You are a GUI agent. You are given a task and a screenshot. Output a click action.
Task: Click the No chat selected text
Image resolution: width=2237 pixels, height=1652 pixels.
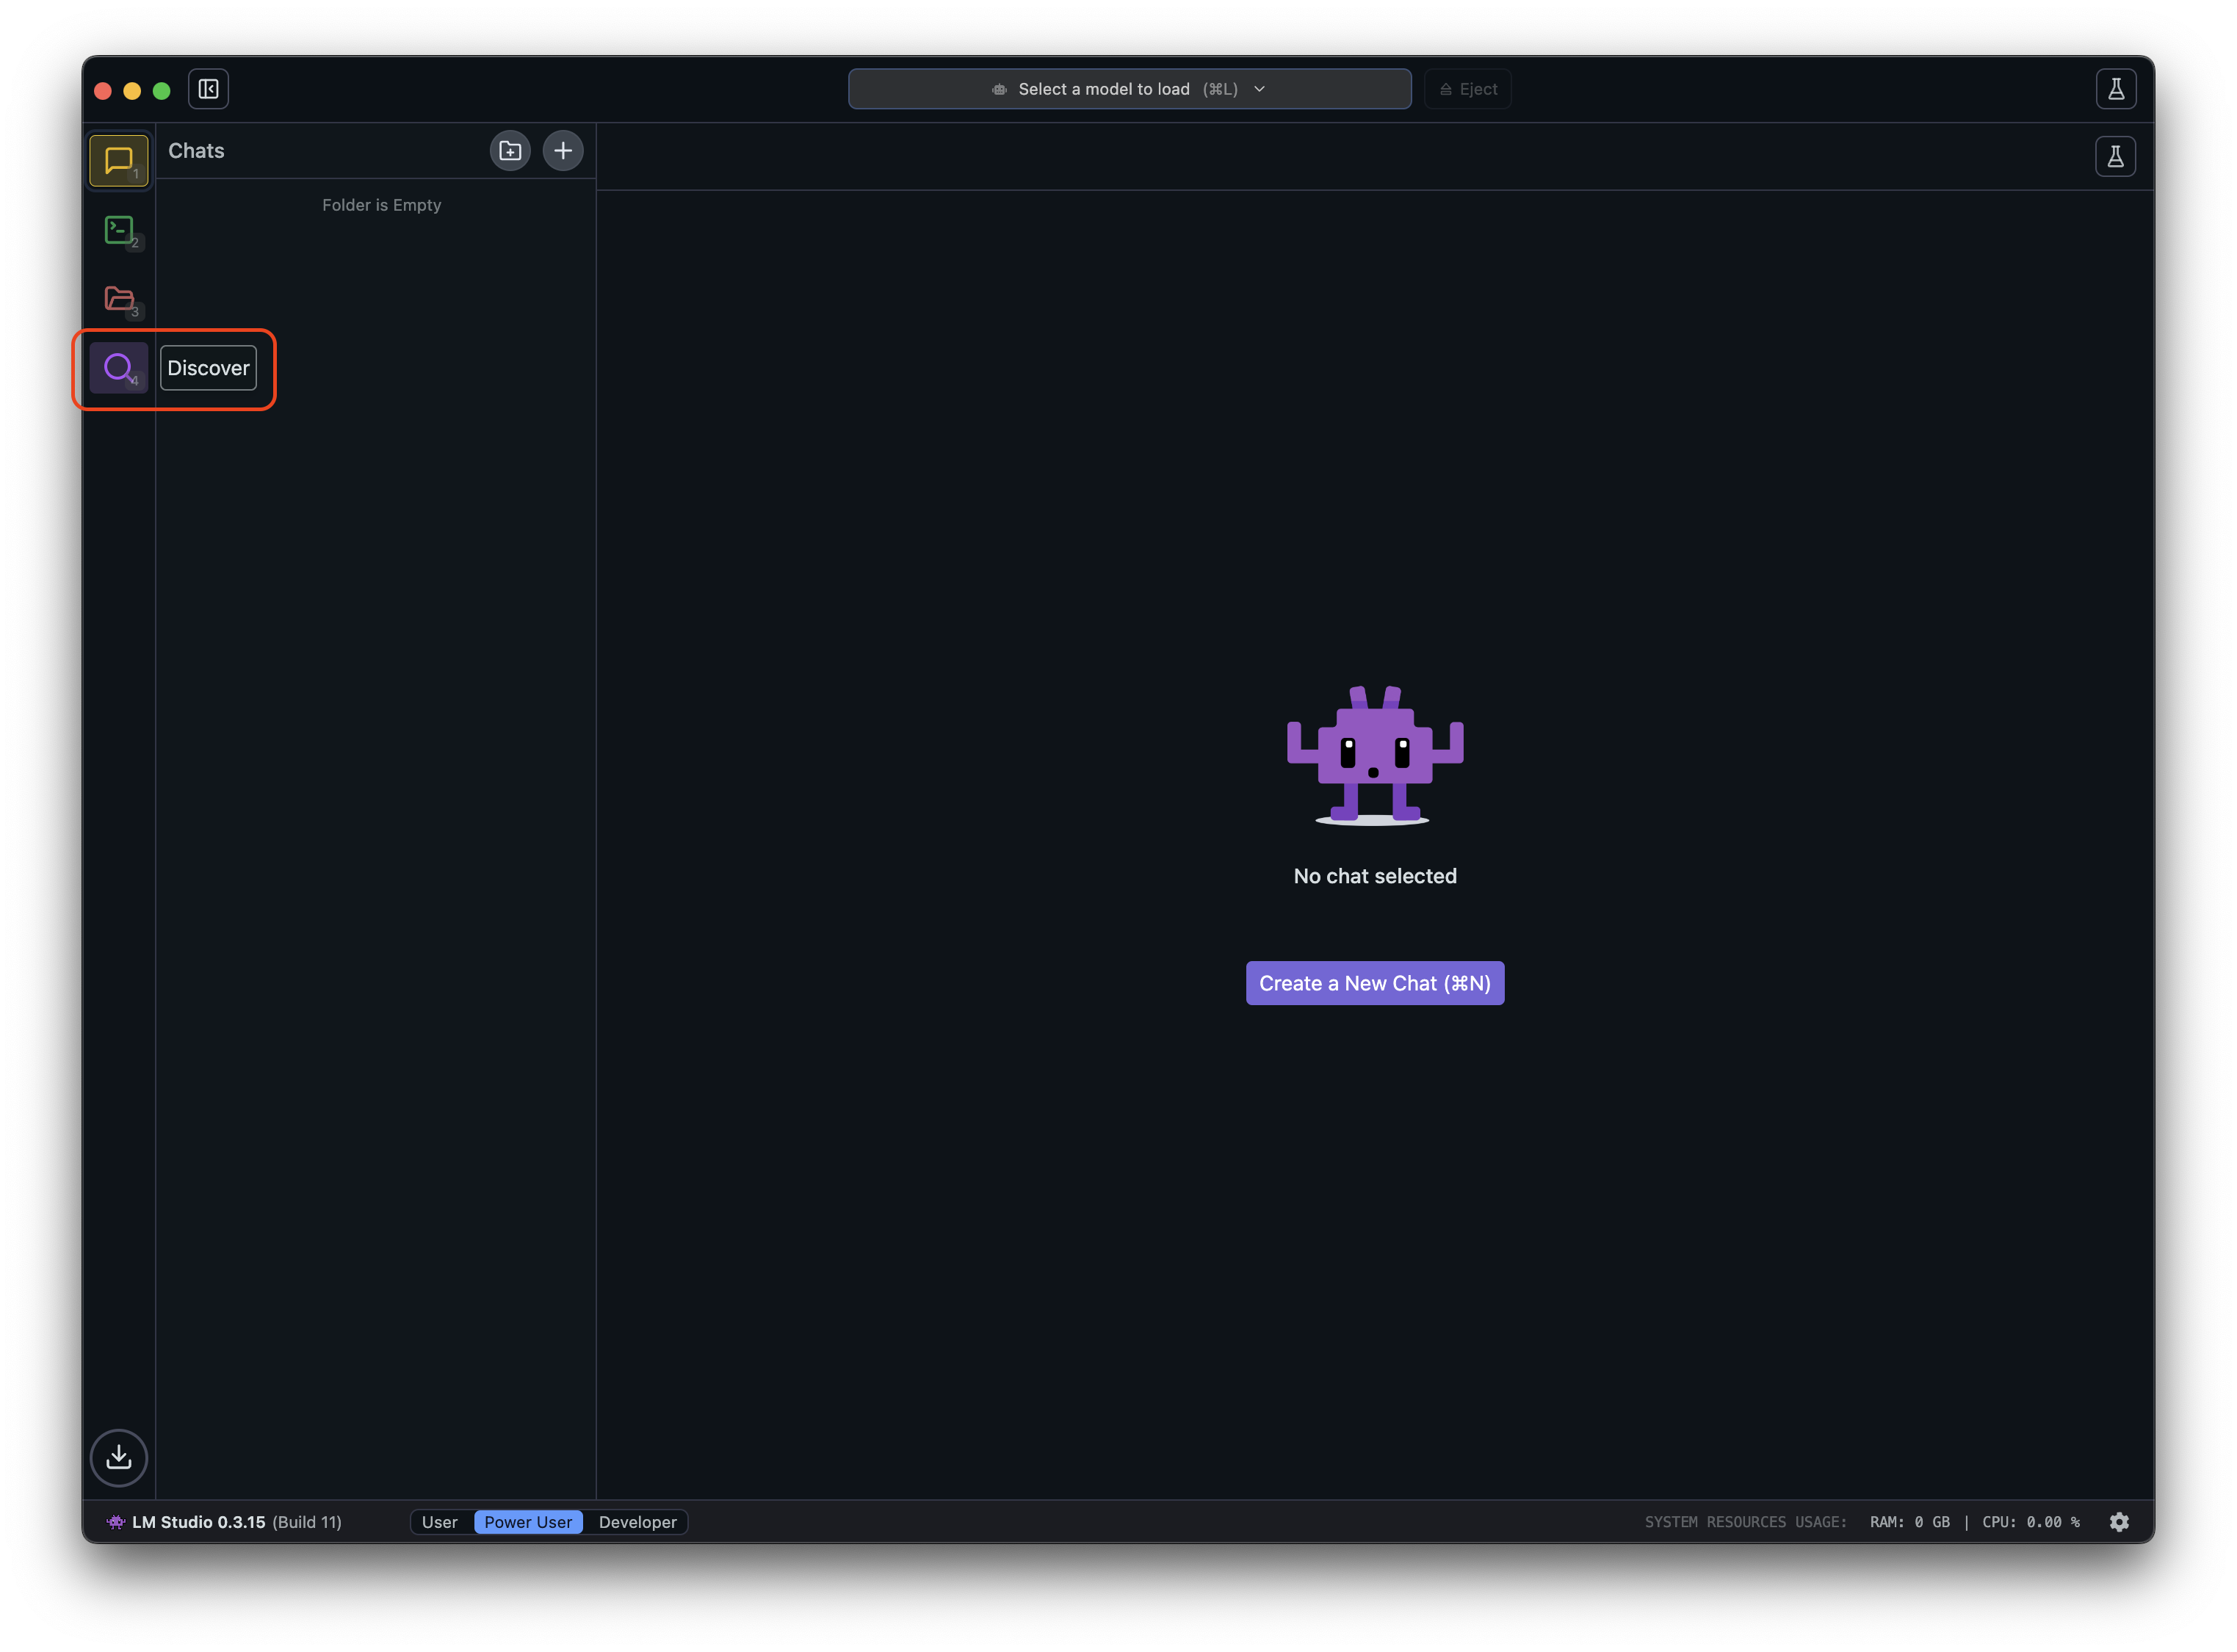pyautogui.click(x=1374, y=876)
